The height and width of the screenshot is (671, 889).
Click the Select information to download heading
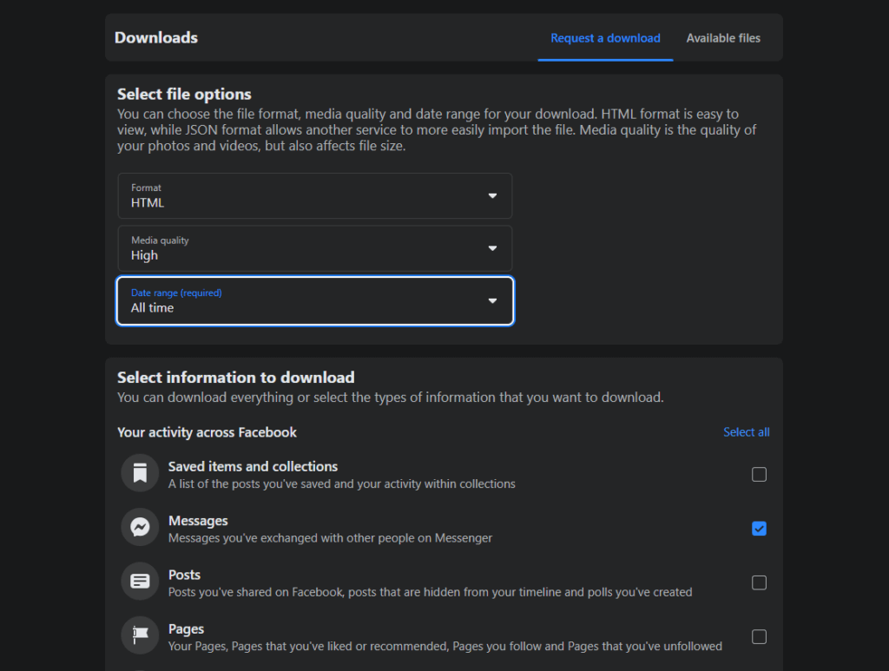pyautogui.click(x=236, y=378)
